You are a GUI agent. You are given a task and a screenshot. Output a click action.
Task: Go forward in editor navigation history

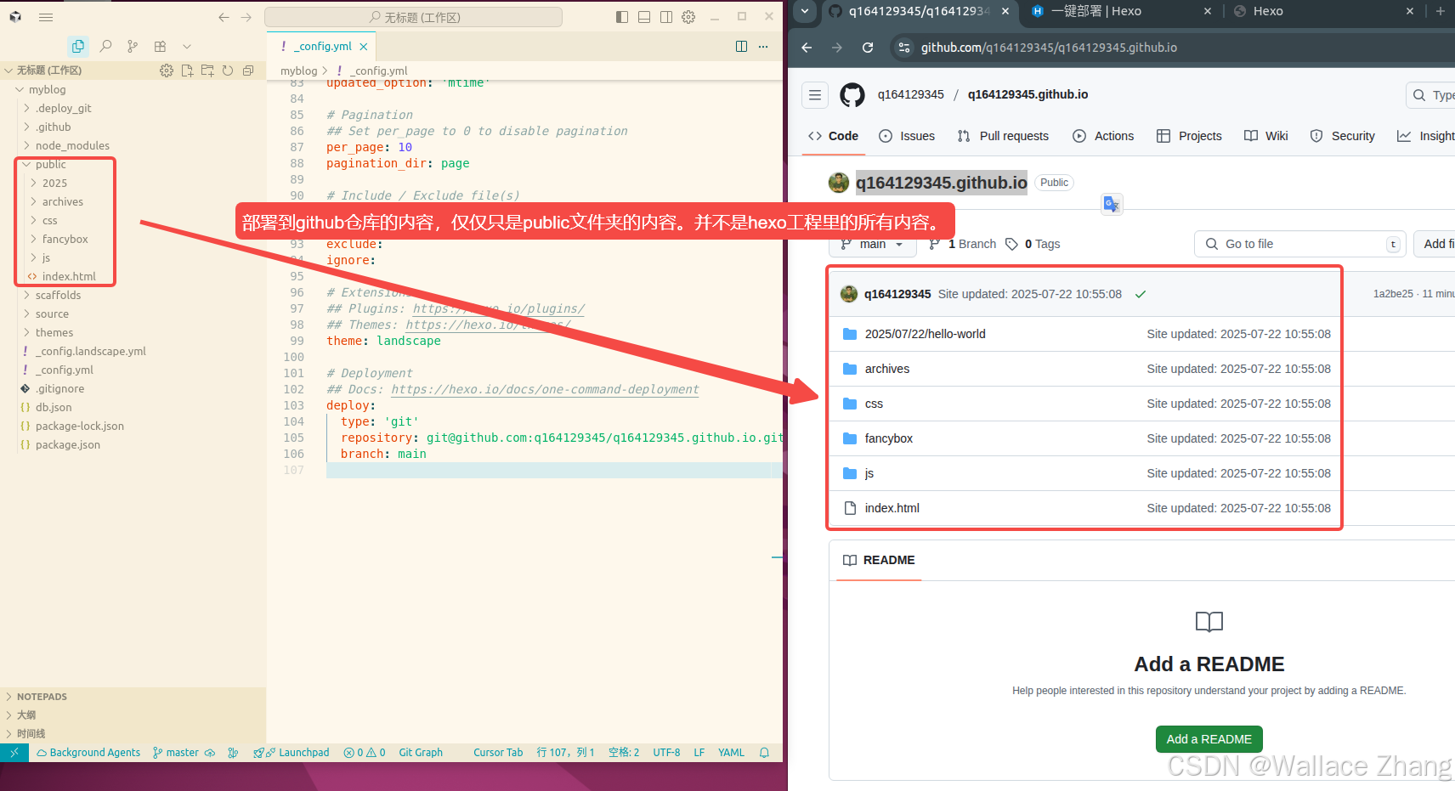point(246,17)
